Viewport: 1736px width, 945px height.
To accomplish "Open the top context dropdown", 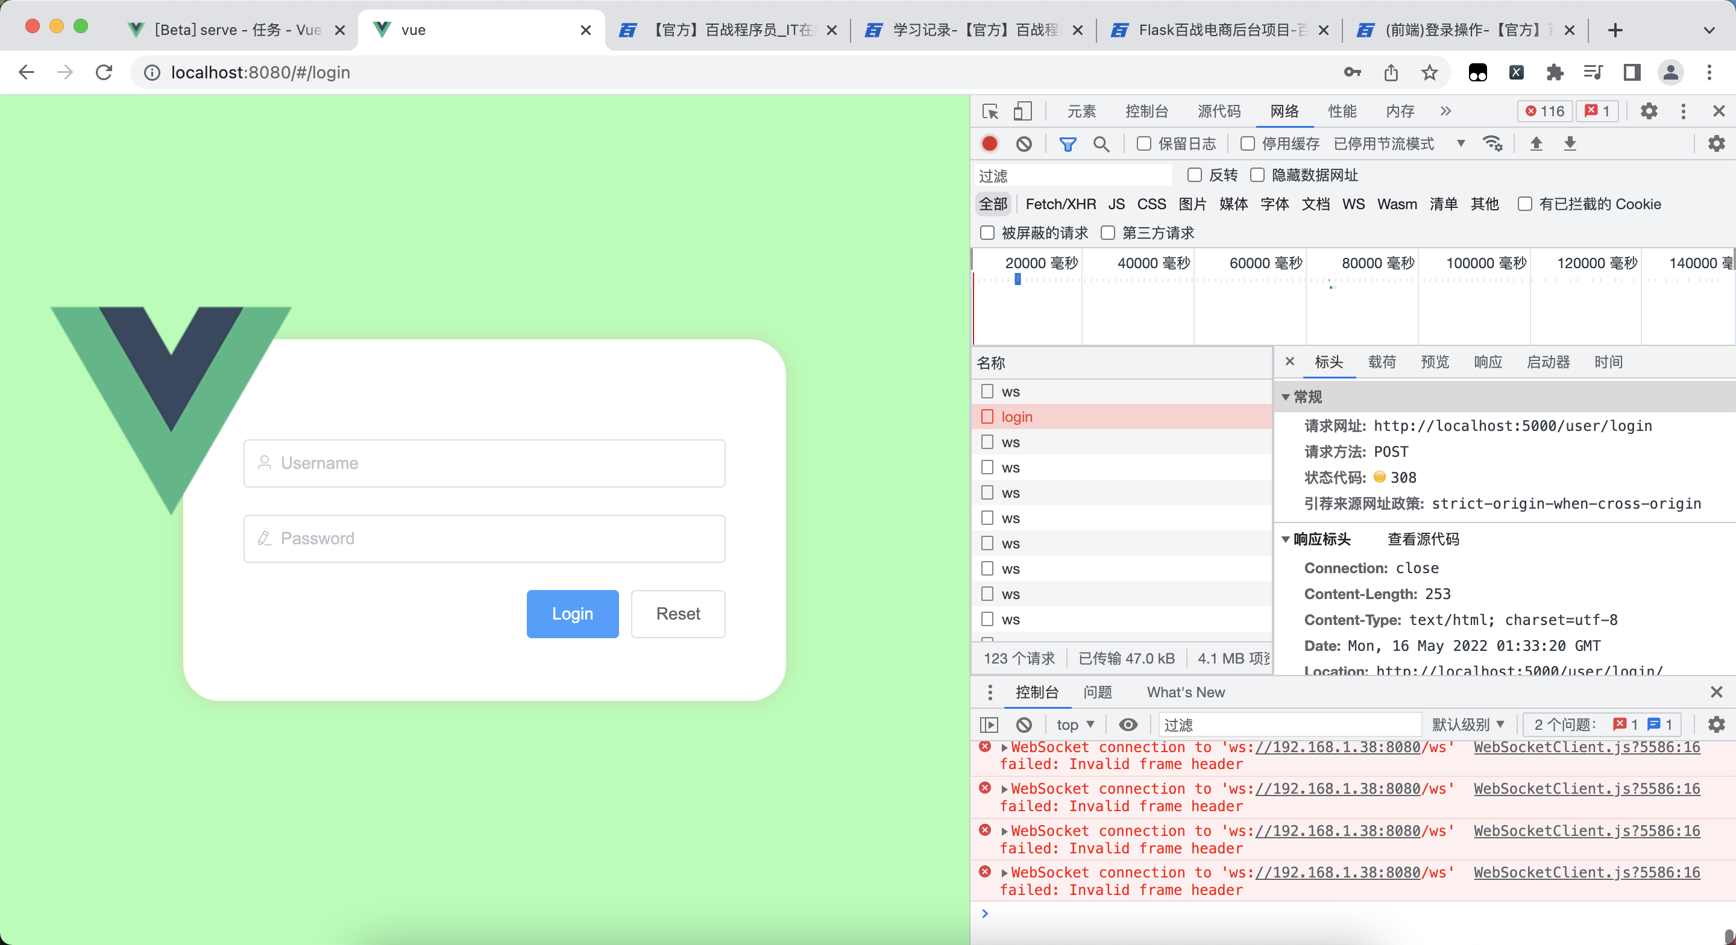I will pyautogui.click(x=1075, y=724).
